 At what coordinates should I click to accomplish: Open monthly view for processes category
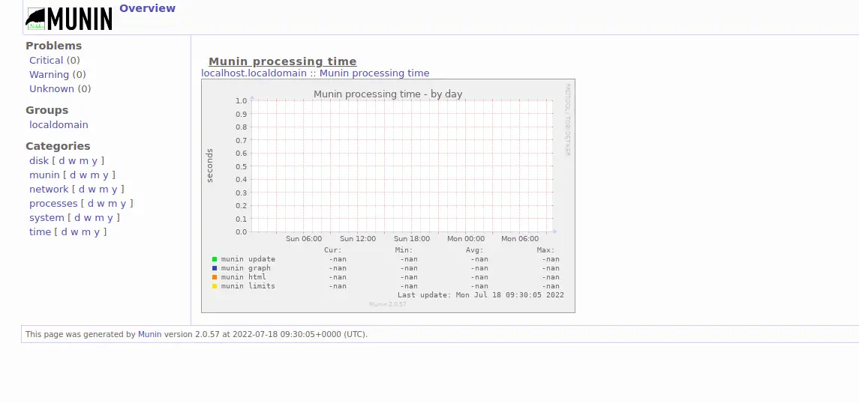[113, 204]
